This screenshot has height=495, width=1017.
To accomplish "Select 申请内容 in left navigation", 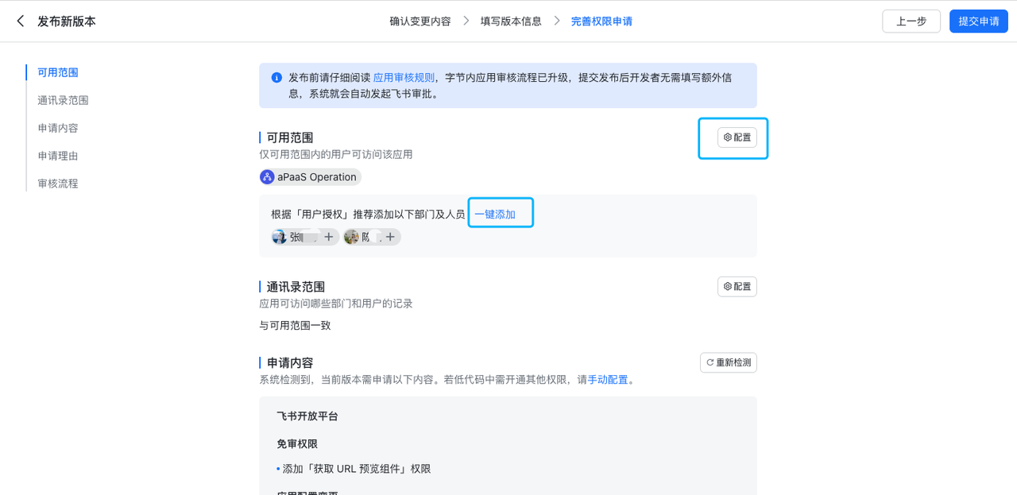I will (58, 128).
